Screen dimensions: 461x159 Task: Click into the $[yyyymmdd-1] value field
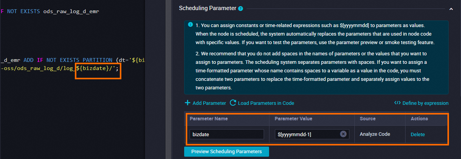(x=306, y=134)
